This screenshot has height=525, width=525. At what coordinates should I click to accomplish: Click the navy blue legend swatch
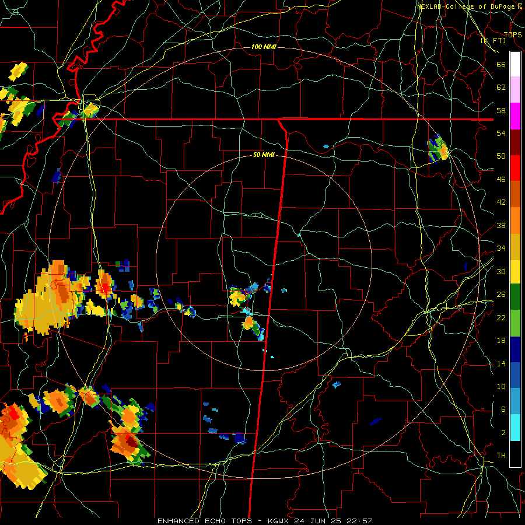pos(515,349)
